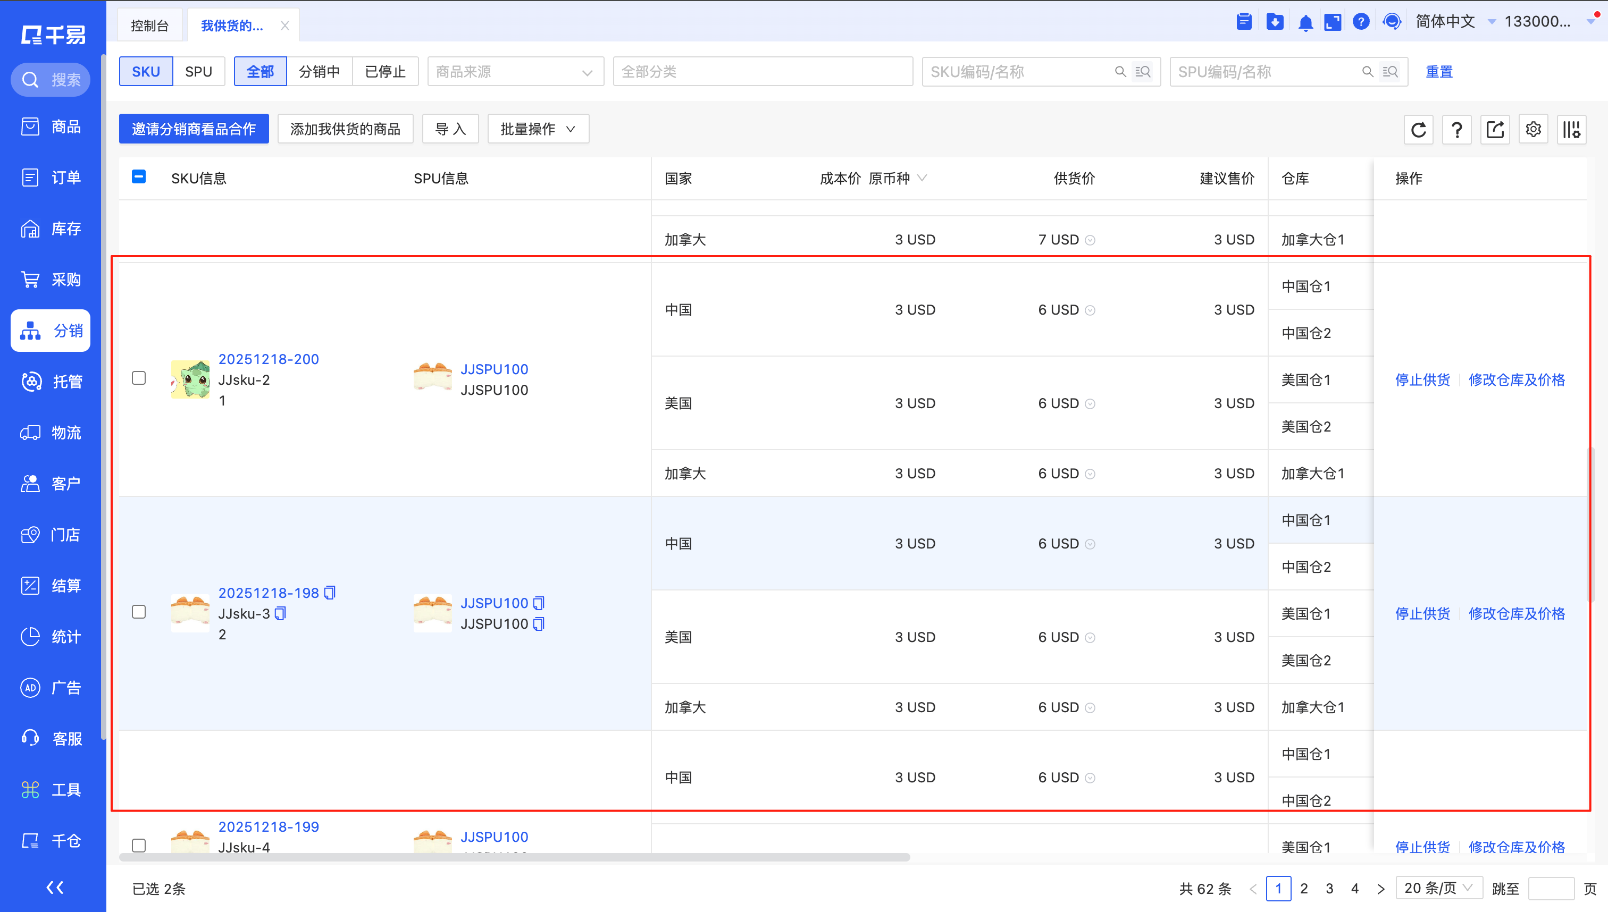Toggle the select-all header checkbox
The height and width of the screenshot is (912, 1608).
click(139, 178)
